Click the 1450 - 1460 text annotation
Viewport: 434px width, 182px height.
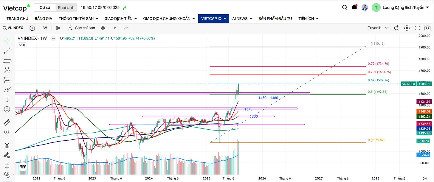(x=268, y=98)
